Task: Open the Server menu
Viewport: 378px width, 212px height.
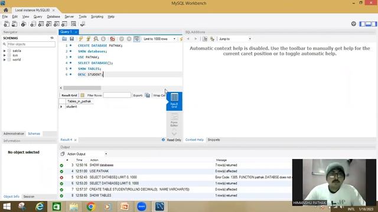Action: (x=69, y=16)
